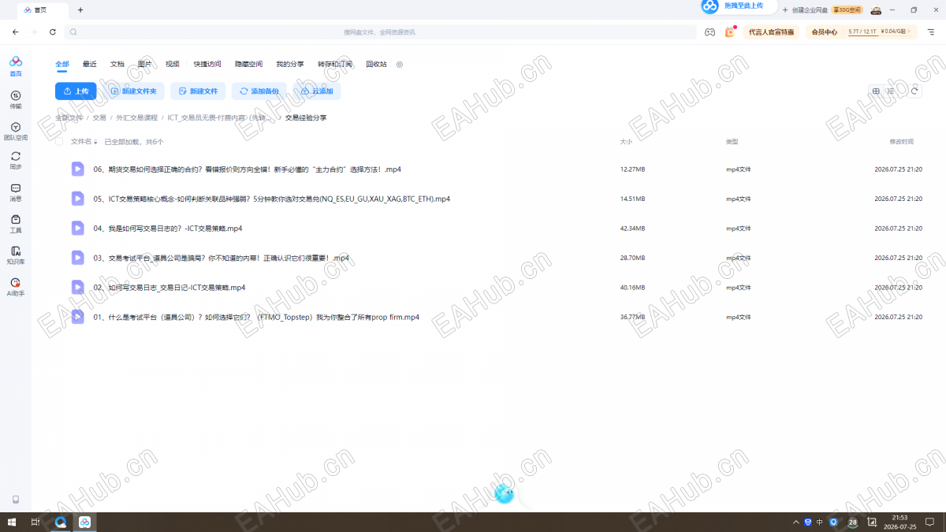The width and height of the screenshot is (946, 532).
Task: Go to 全部文件 in breadcrumb
Action: click(x=69, y=117)
